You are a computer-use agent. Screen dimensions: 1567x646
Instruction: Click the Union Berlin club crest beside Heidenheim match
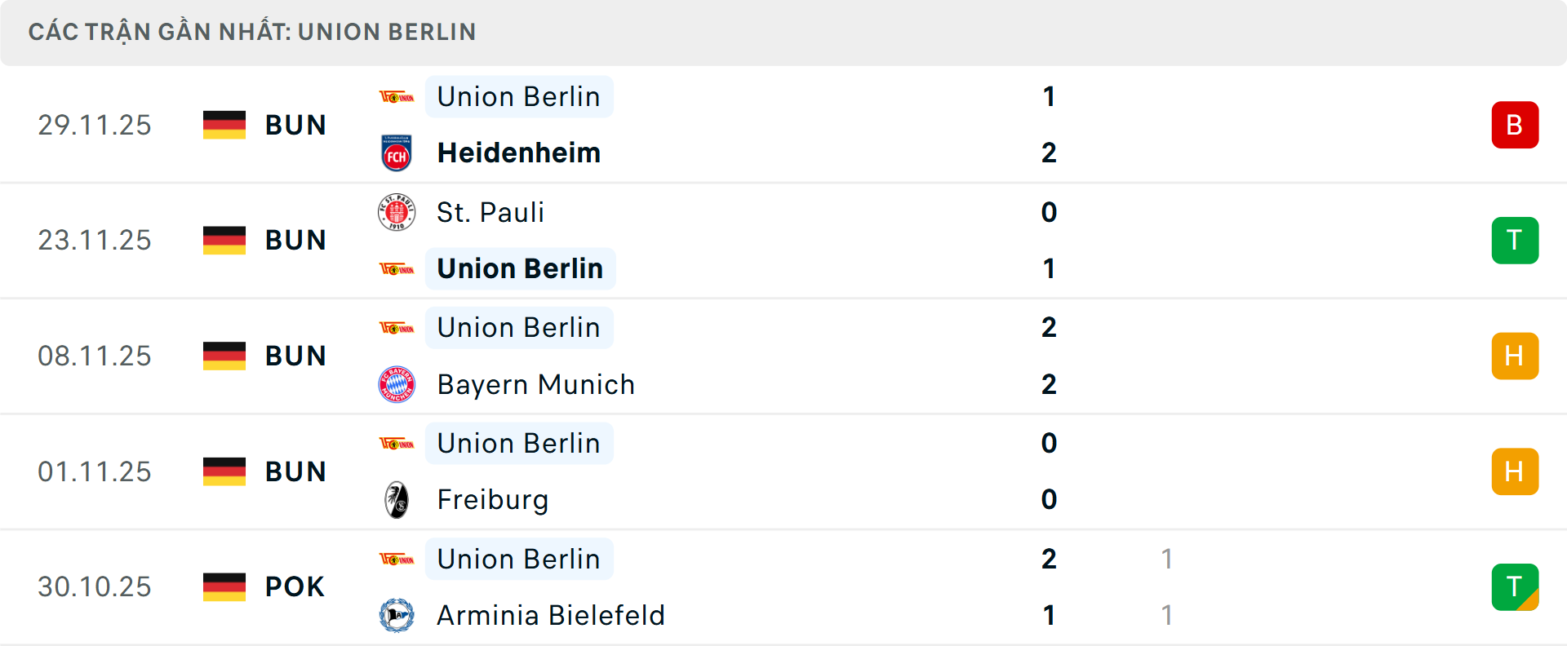[397, 95]
